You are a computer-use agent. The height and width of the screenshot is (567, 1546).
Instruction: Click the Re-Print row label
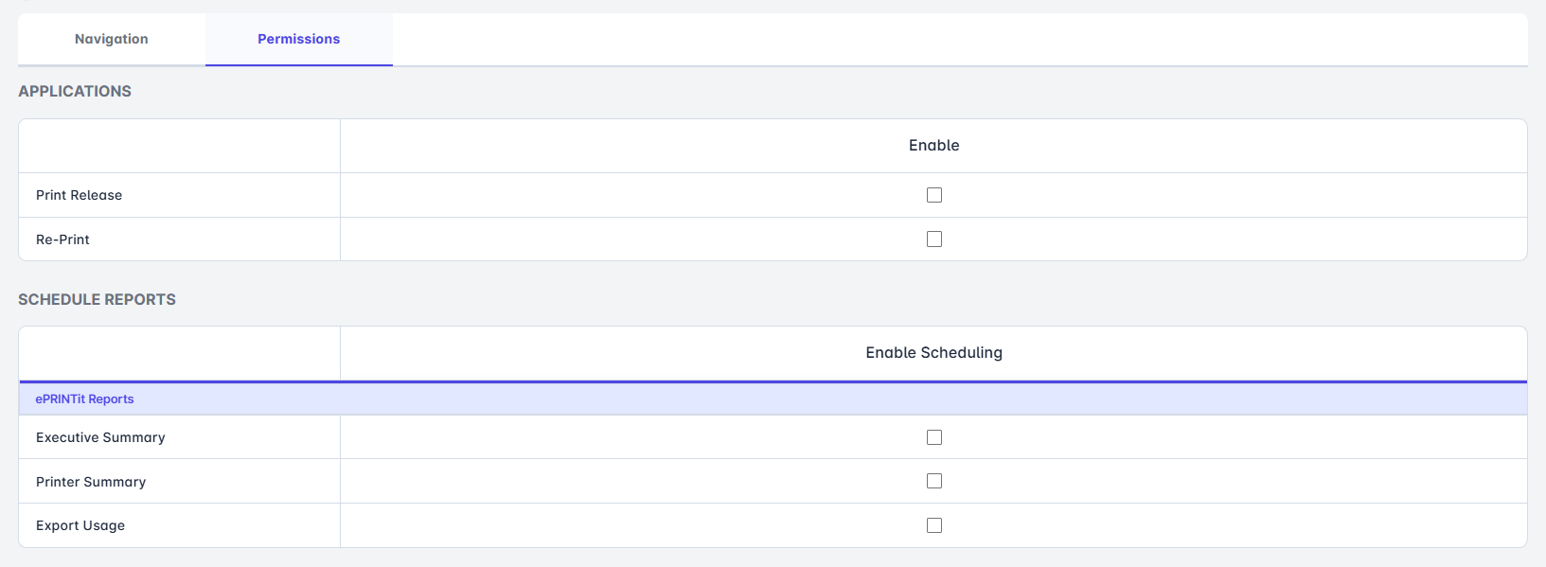[62, 239]
